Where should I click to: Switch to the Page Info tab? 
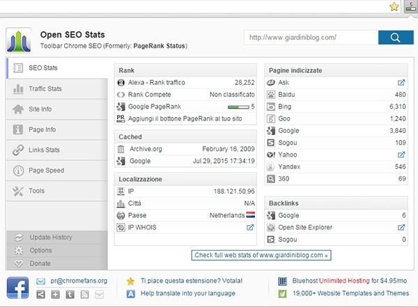point(57,129)
